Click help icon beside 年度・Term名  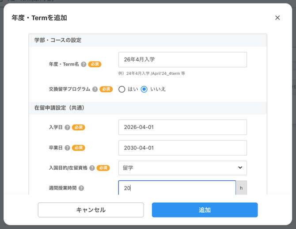point(83,64)
